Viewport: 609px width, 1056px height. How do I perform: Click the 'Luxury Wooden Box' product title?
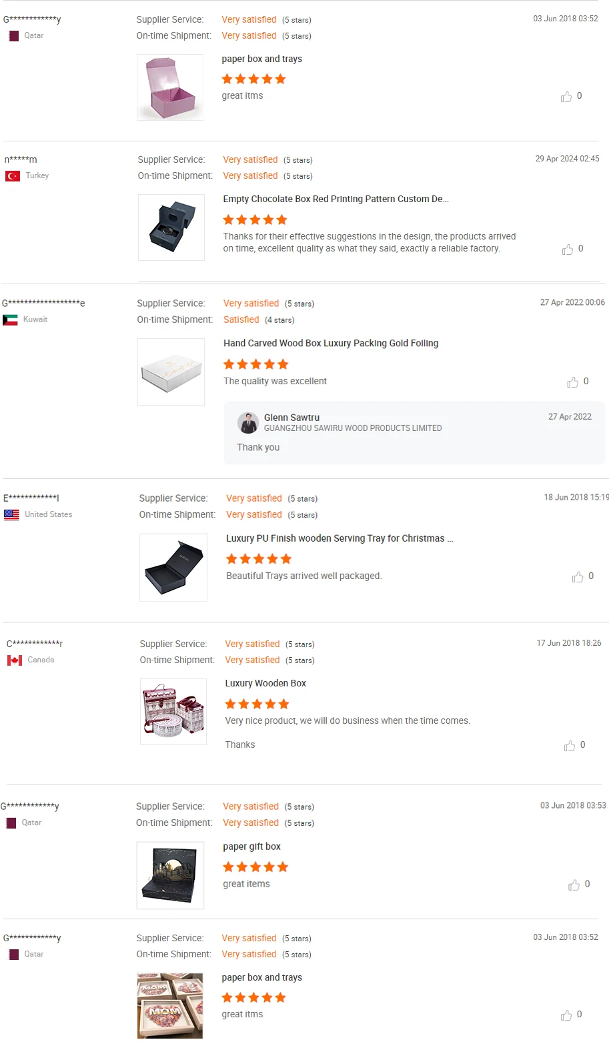(x=265, y=683)
